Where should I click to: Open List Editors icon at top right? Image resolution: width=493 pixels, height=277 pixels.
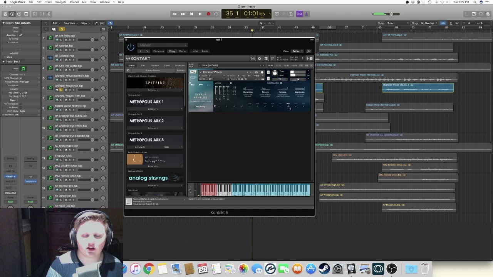point(467,14)
